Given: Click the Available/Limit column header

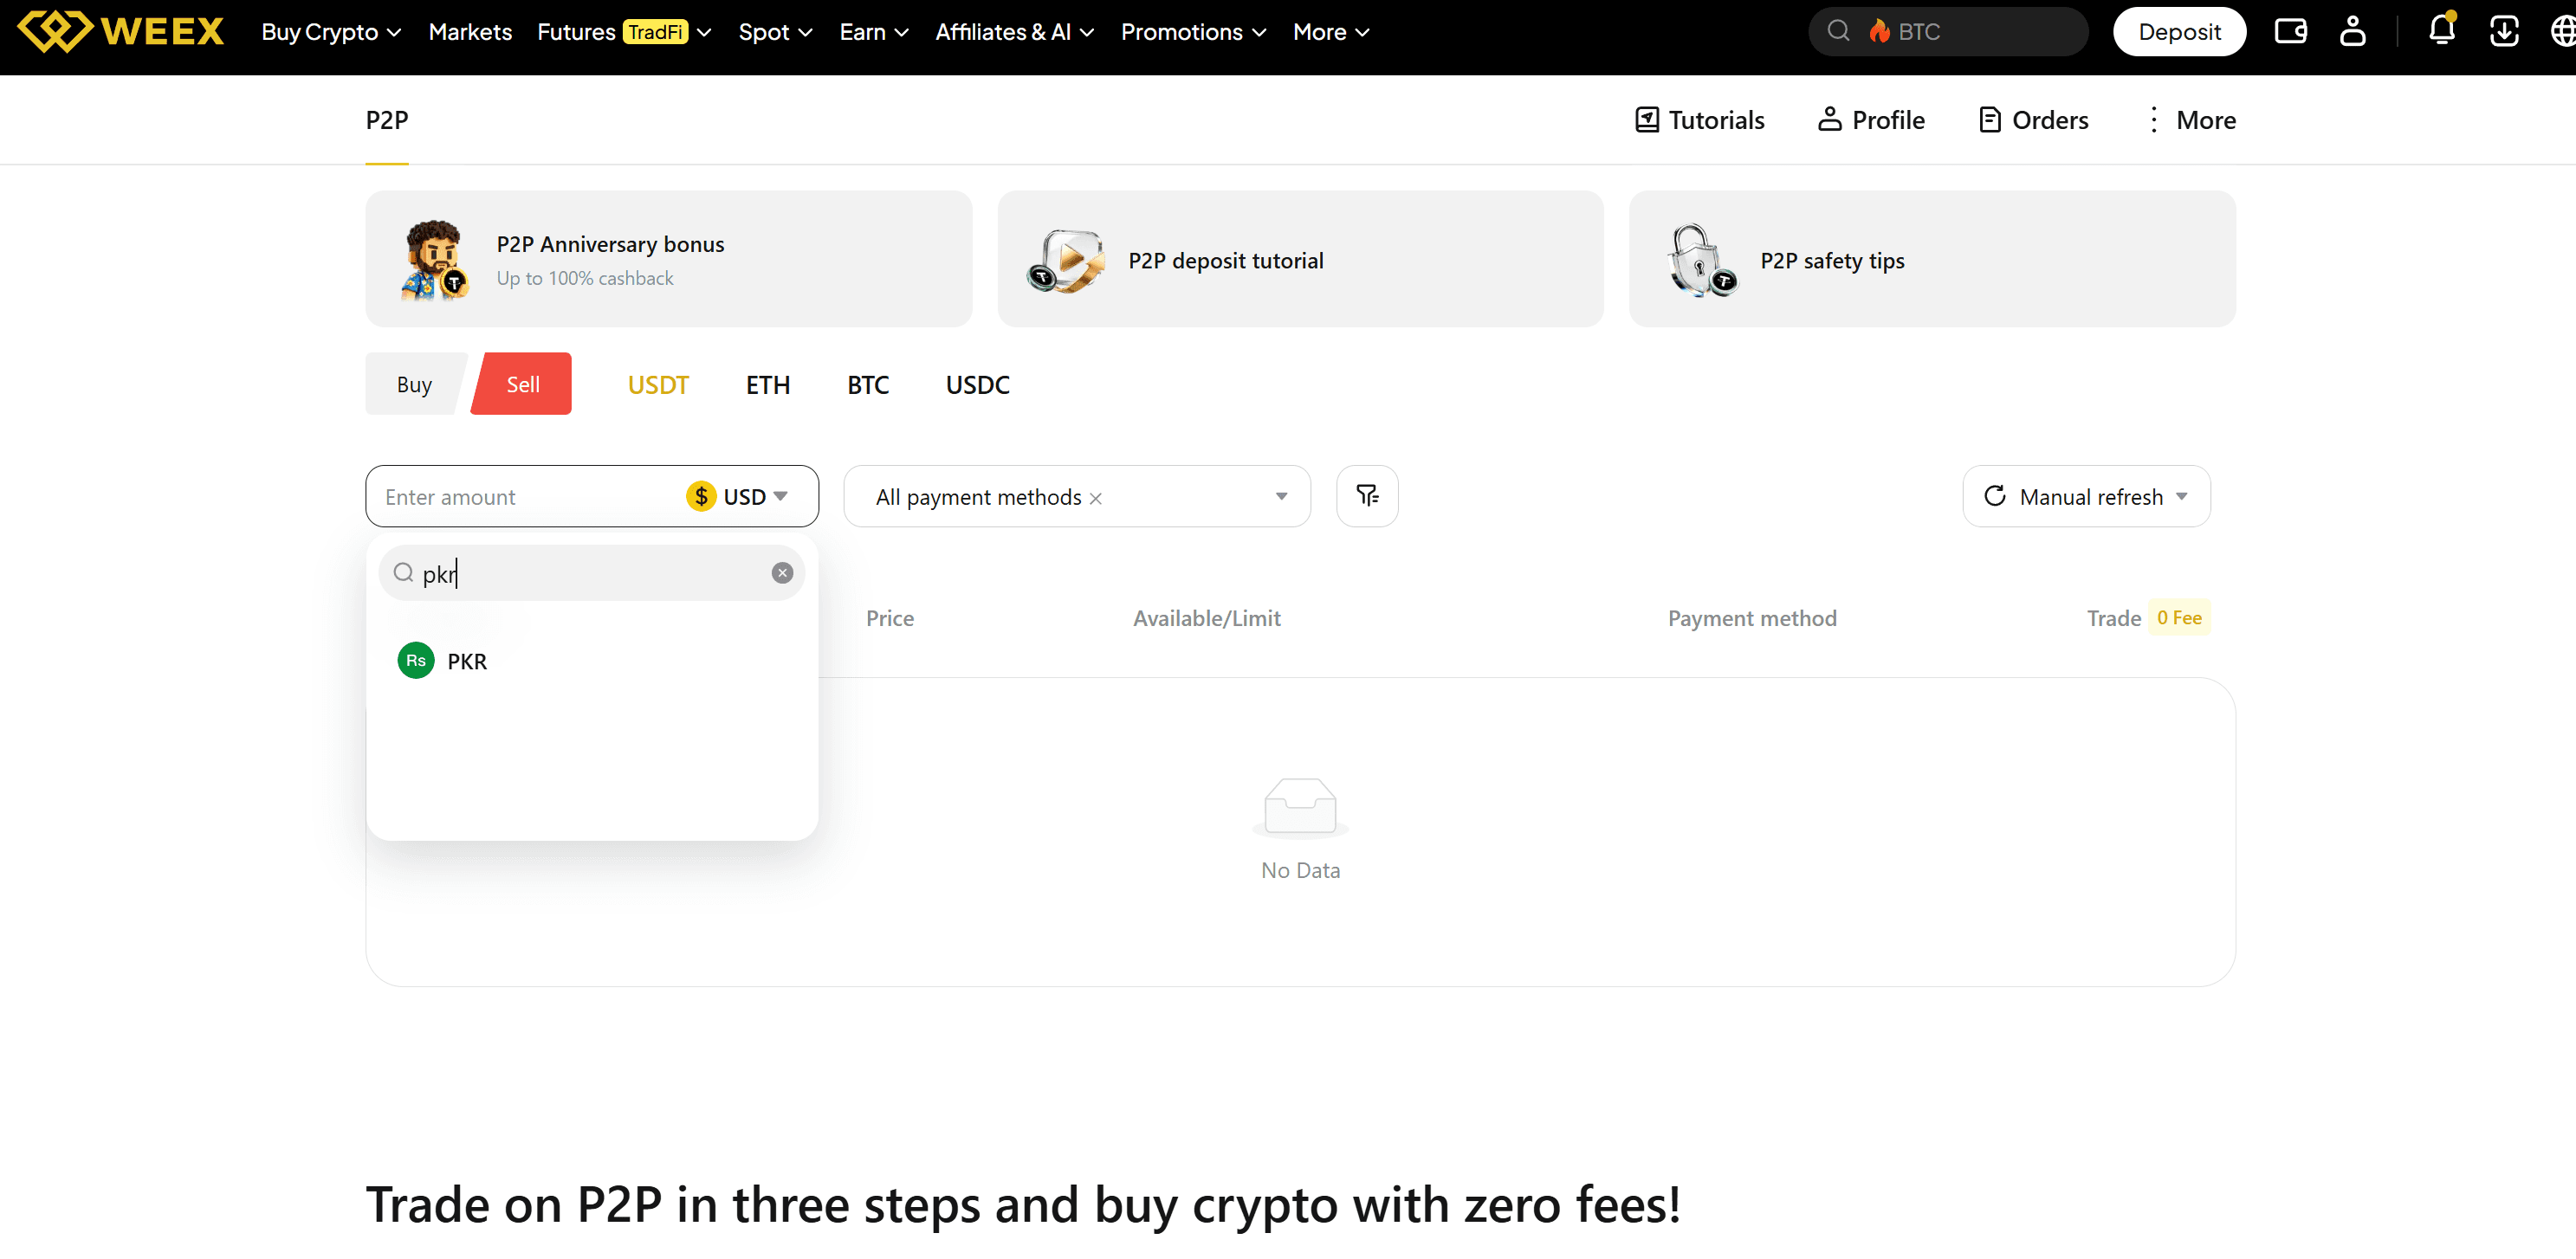Looking at the screenshot, I should click(1206, 618).
